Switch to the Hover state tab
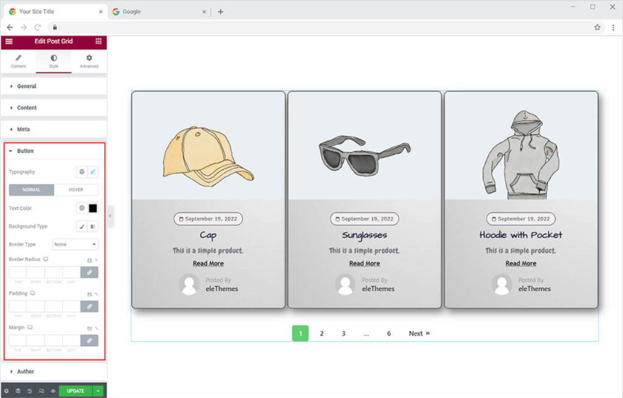Image resolution: width=623 pixels, height=398 pixels. pyautogui.click(x=76, y=190)
